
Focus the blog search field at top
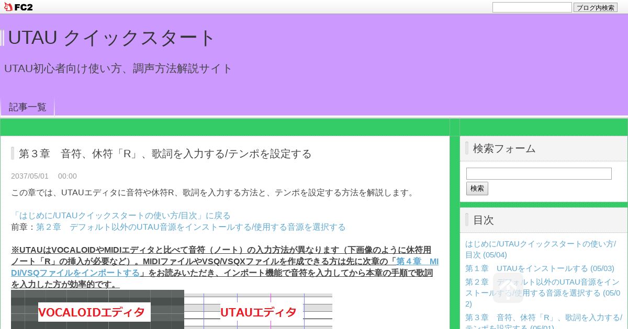(x=532, y=7)
